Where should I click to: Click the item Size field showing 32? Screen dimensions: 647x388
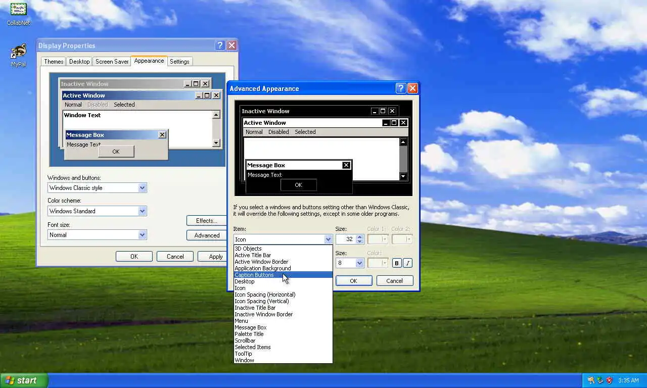tap(346, 239)
